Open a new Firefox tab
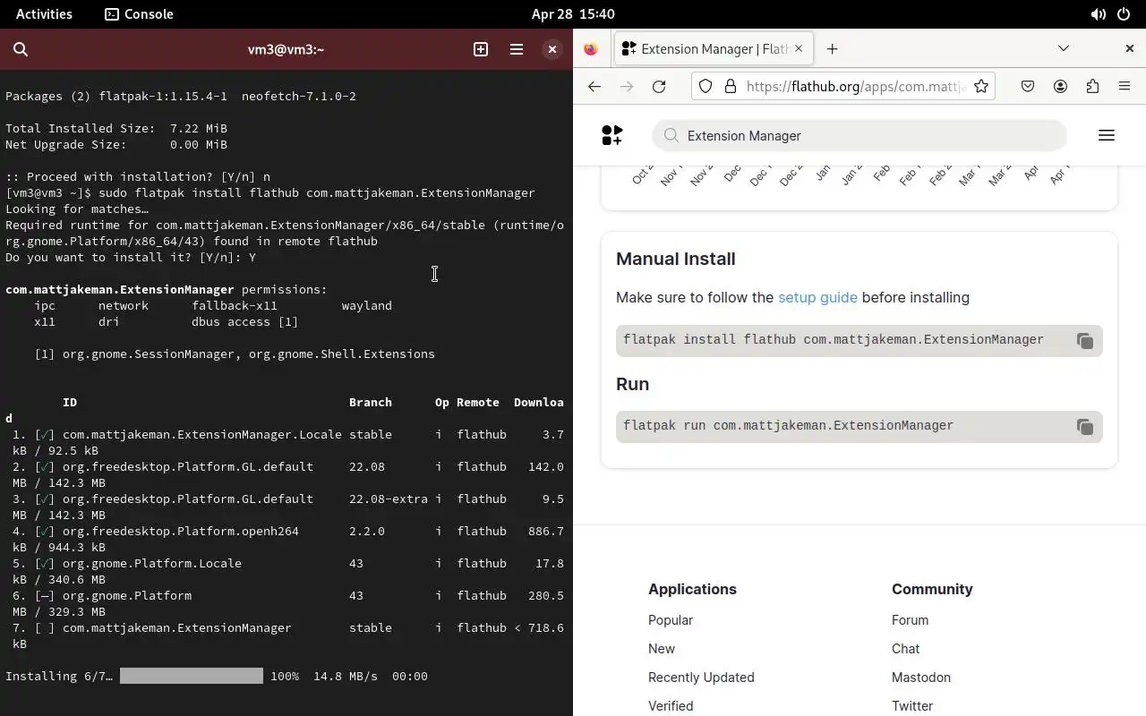The image size is (1146, 716). pos(832,49)
